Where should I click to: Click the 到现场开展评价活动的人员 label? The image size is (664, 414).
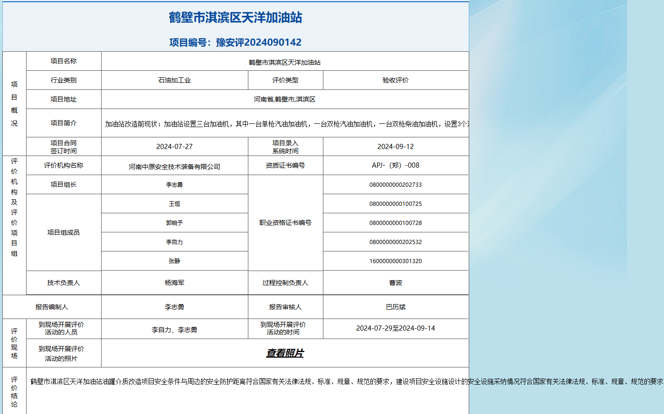click(62, 328)
